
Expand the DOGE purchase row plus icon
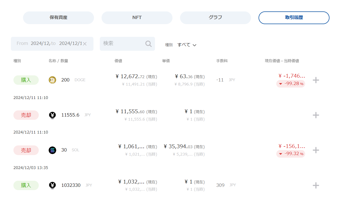316,80
